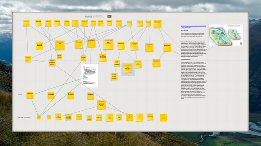Screen dimensions: 261x146
Task: Select the sticky note on blue background
Action: pyautogui.click(x=128, y=68)
